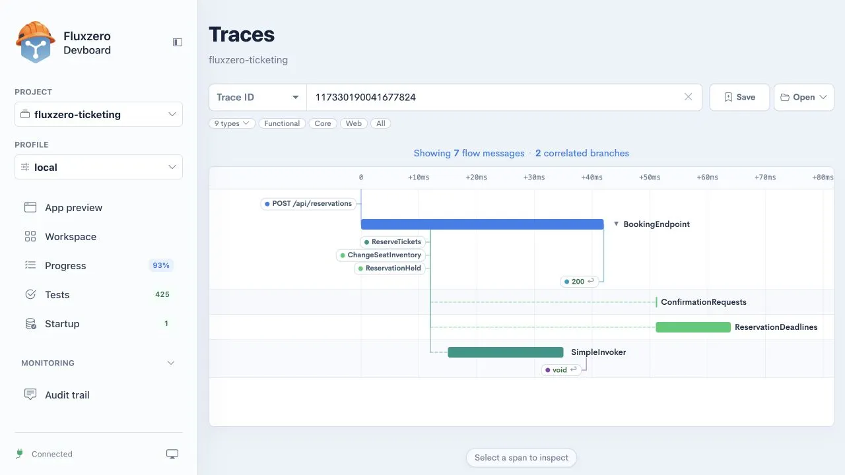
Task: Select the void result chip
Action: tap(562, 370)
